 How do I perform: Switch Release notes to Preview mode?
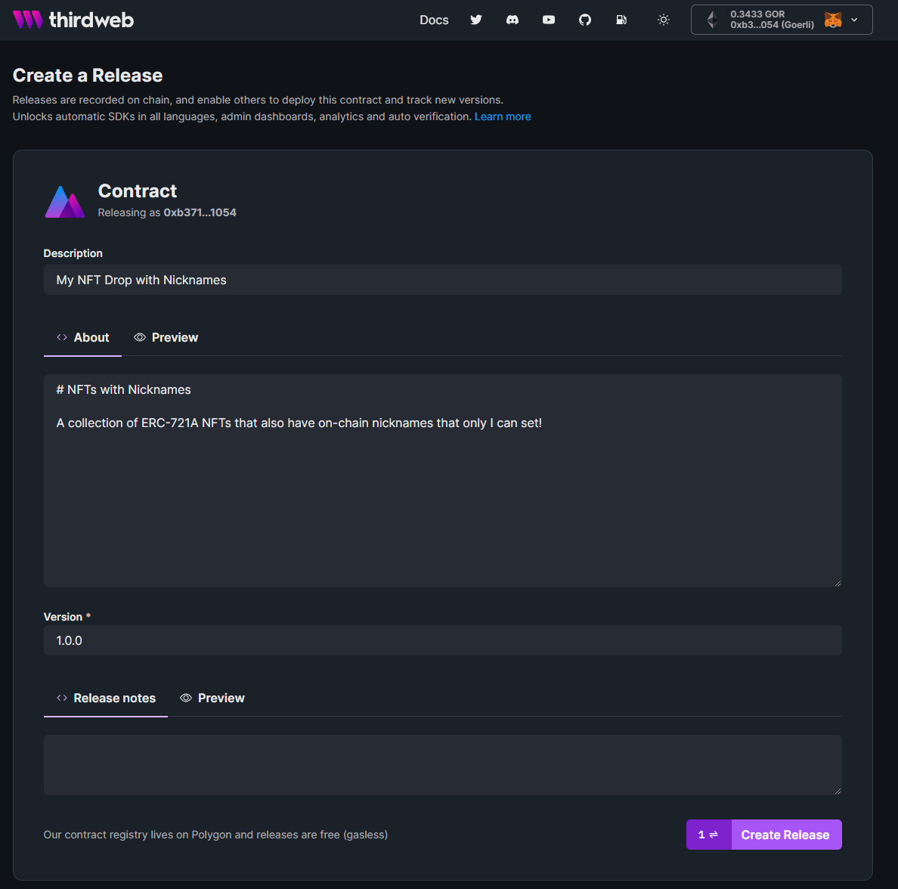pos(212,698)
